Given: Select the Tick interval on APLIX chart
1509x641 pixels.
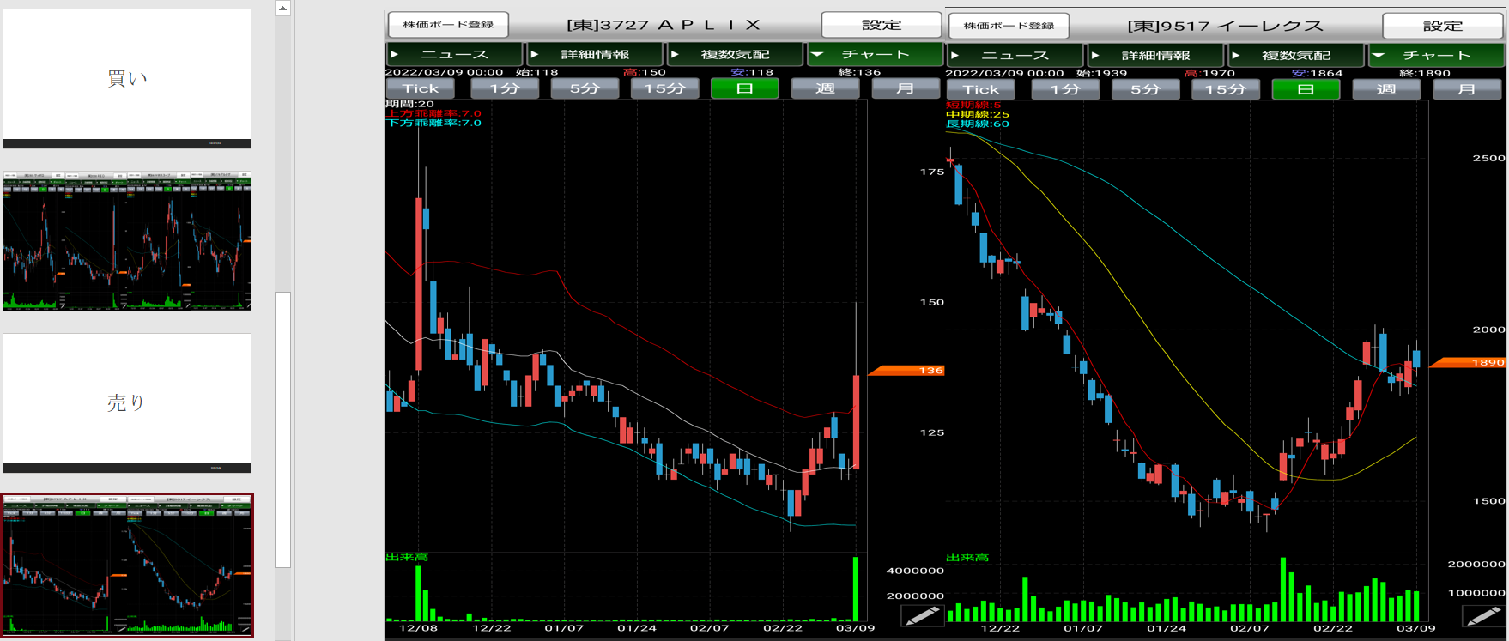Looking at the screenshot, I should pyautogui.click(x=420, y=88).
